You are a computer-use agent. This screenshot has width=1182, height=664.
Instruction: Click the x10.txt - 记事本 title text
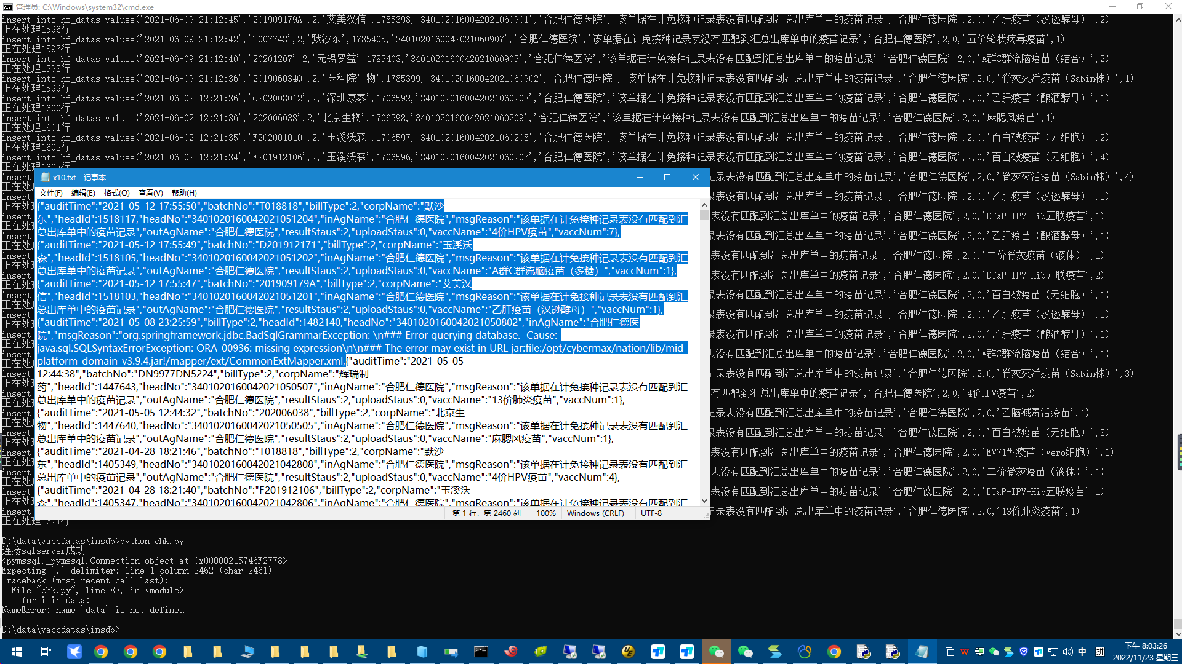79,178
